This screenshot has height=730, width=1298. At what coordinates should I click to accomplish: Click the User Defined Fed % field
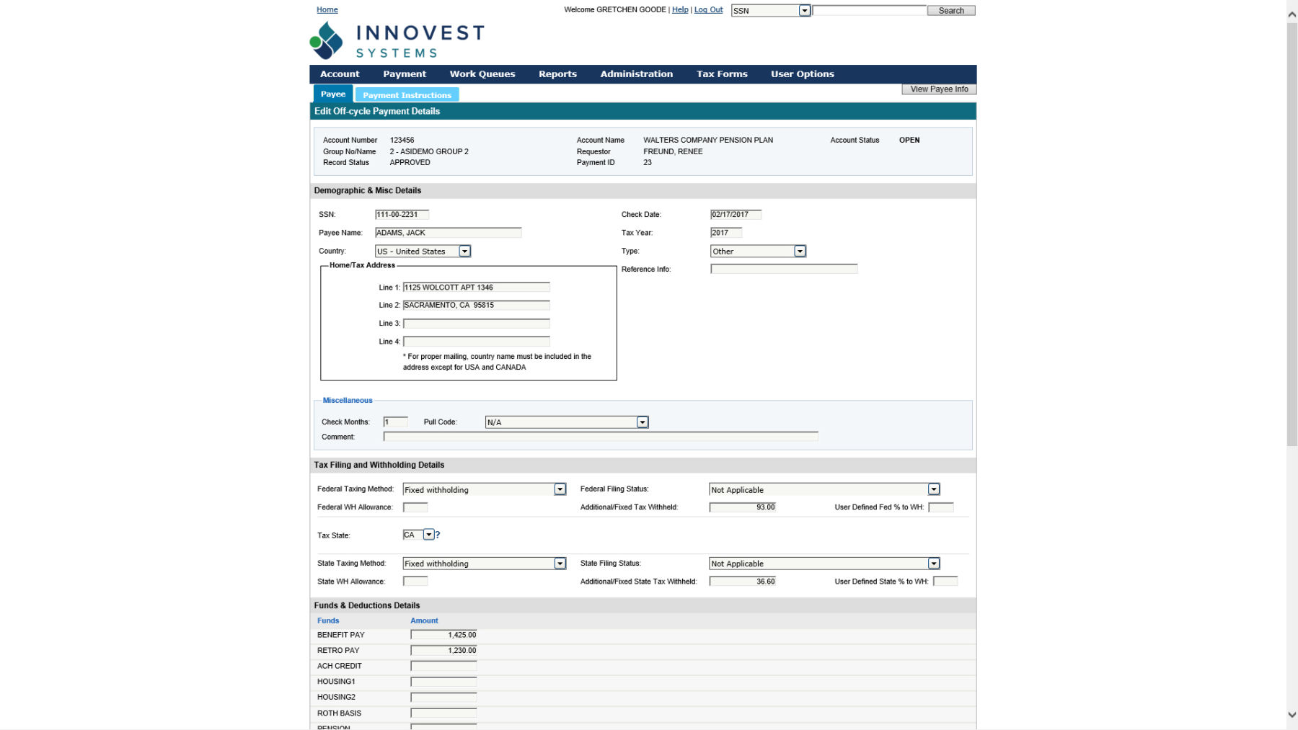(x=940, y=507)
